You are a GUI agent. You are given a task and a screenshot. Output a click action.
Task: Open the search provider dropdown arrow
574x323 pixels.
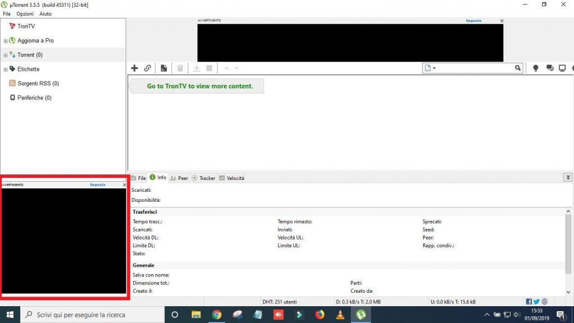(434, 68)
